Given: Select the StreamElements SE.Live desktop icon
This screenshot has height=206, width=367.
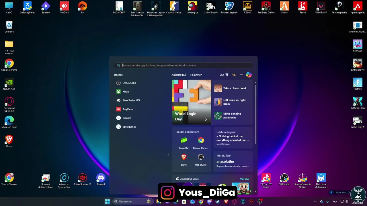Looking at the screenshot, I should (x=302, y=181).
